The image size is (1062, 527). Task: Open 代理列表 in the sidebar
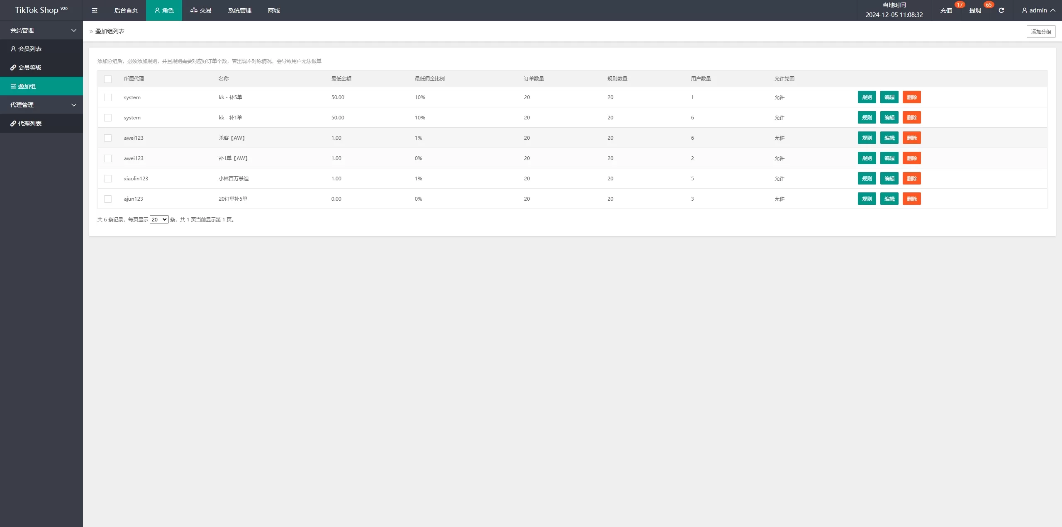[30, 124]
